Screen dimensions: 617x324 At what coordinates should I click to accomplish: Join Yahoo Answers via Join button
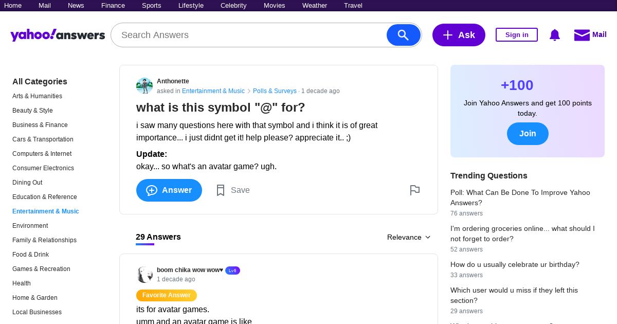[528, 134]
